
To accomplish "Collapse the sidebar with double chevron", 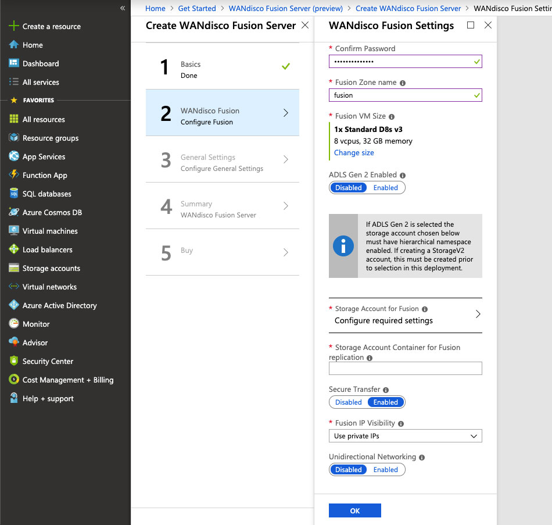I will [x=123, y=8].
